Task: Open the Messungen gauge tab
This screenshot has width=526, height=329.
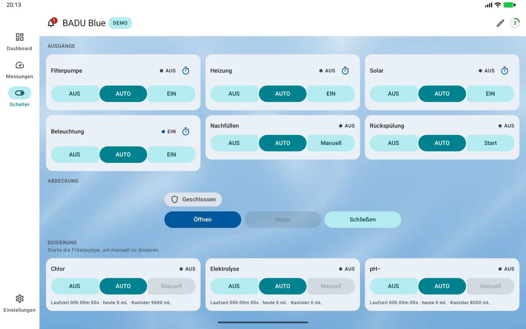Action: click(x=20, y=70)
